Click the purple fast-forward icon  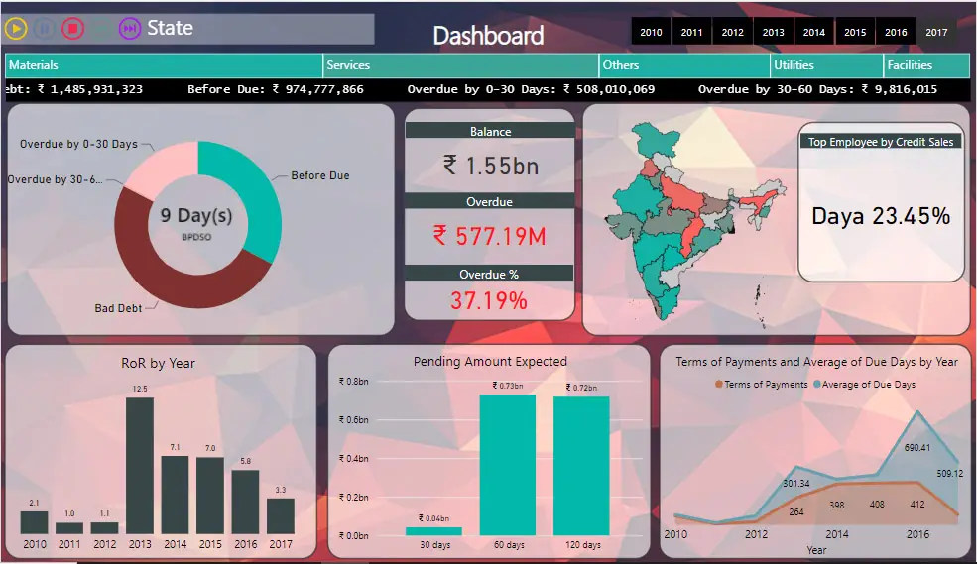(x=129, y=29)
